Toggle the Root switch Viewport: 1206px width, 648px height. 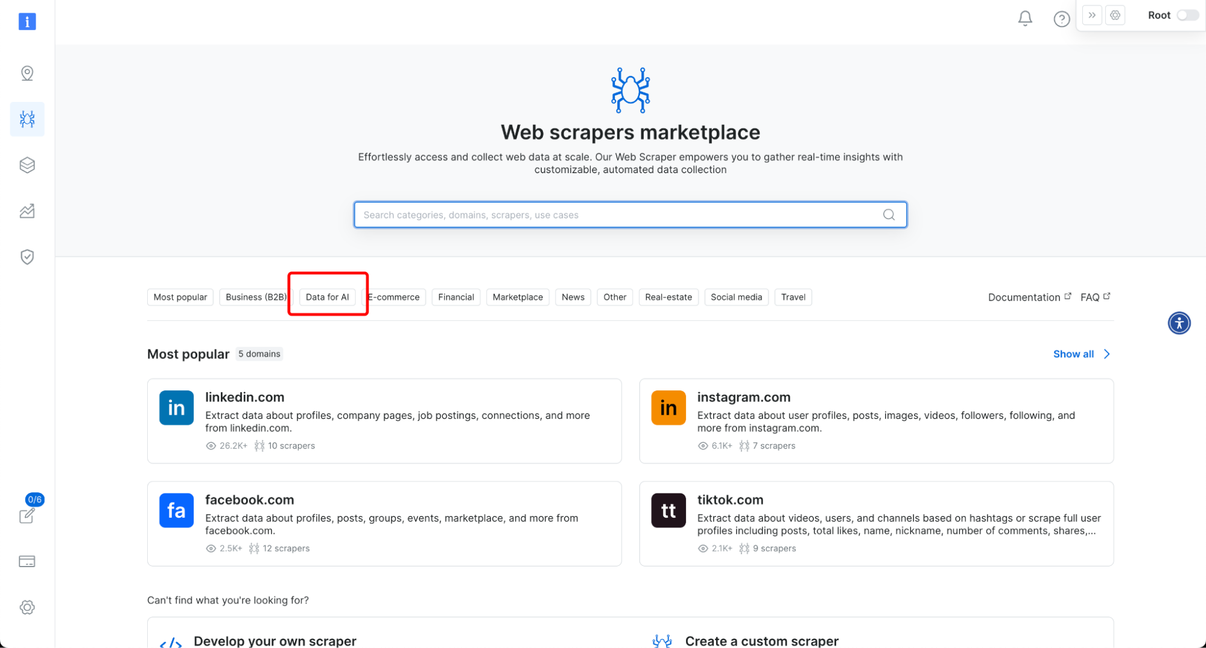1187,15
